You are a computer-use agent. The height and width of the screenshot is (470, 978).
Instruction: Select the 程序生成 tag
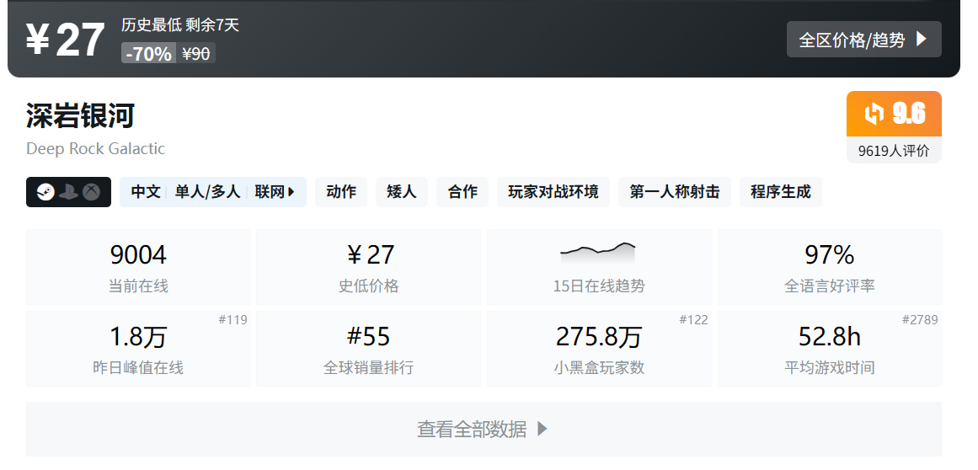tap(780, 192)
